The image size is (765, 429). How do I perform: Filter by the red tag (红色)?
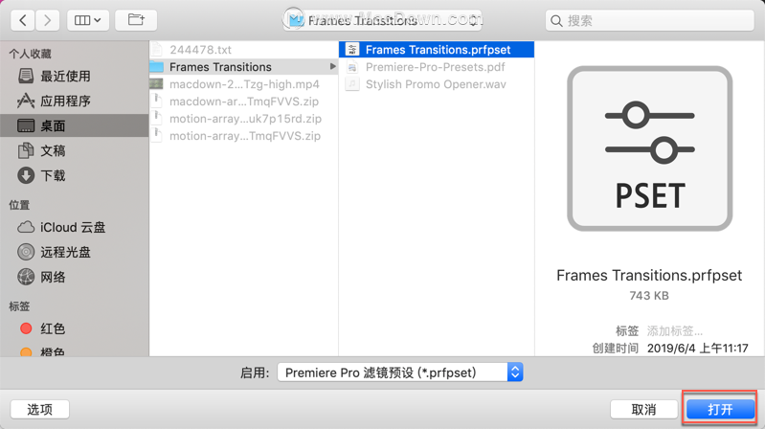pos(74,329)
